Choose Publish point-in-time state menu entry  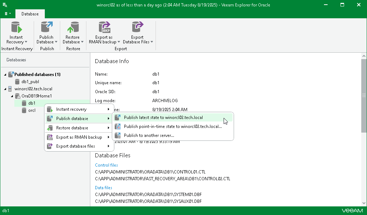coord(173,126)
